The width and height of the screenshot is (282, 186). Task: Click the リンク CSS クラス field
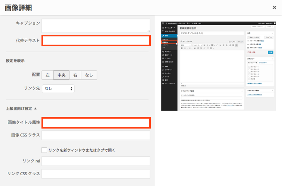click(x=96, y=174)
